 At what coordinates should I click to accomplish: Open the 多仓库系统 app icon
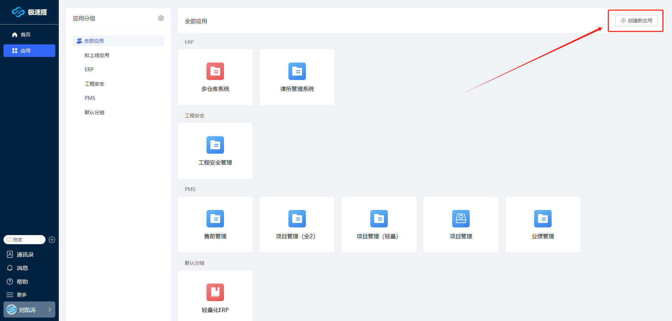tap(215, 71)
